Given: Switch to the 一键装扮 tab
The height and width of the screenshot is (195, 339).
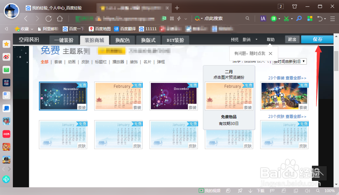Looking at the screenshot, I should tap(64, 40).
